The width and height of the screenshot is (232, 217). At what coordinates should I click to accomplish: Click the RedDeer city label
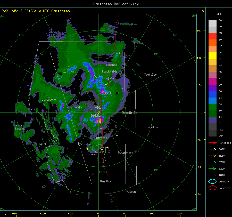(109, 78)
